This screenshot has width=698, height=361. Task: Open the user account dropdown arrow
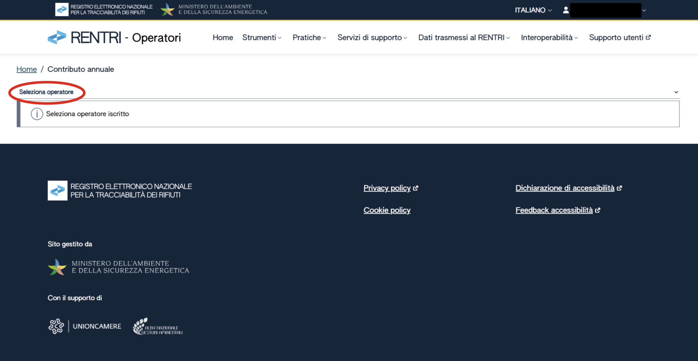tap(644, 10)
